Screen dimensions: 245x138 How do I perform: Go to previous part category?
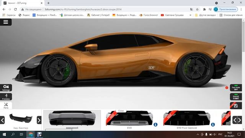[2, 120]
